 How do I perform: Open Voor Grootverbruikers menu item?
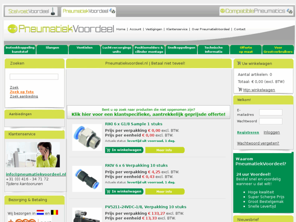pyautogui.click(x=278, y=50)
